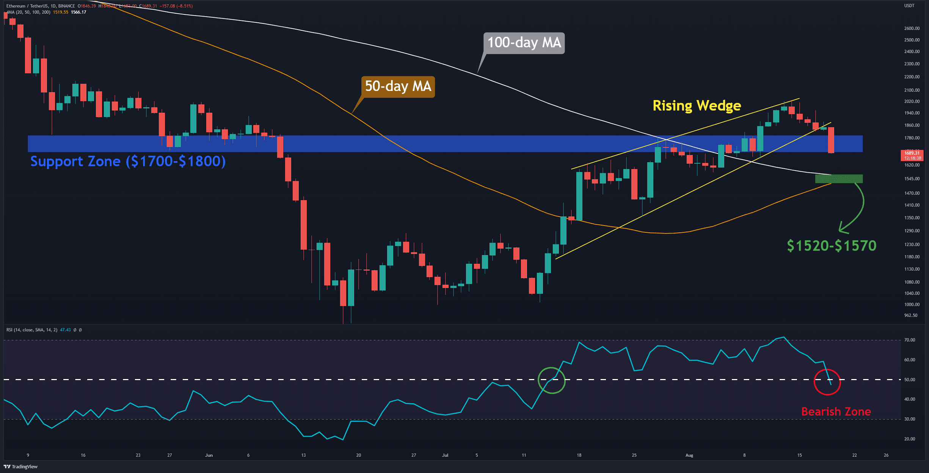
Task: Click the 2020.00 price axis label
Action: [x=912, y=102]
